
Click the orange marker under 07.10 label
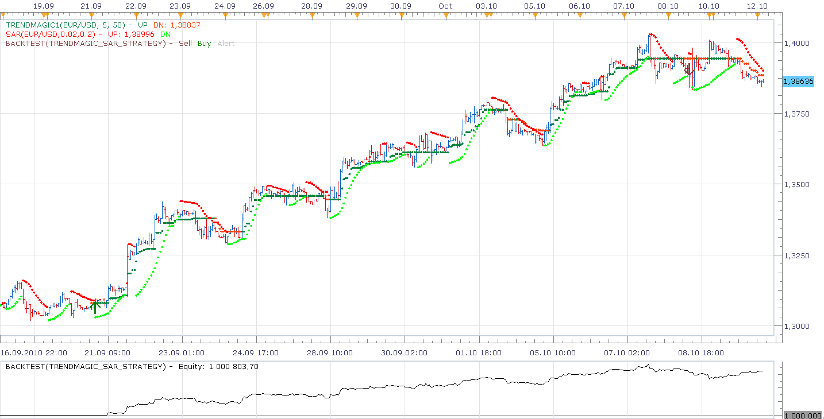point(624,15)
